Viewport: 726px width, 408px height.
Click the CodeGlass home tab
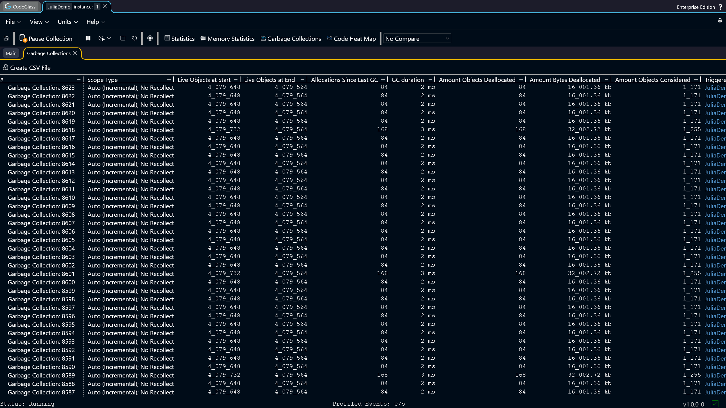(x=20, y=7)
